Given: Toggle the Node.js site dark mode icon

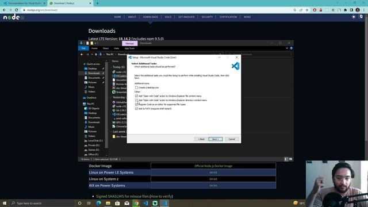Looking at the screenshot, I should (354, 17).
